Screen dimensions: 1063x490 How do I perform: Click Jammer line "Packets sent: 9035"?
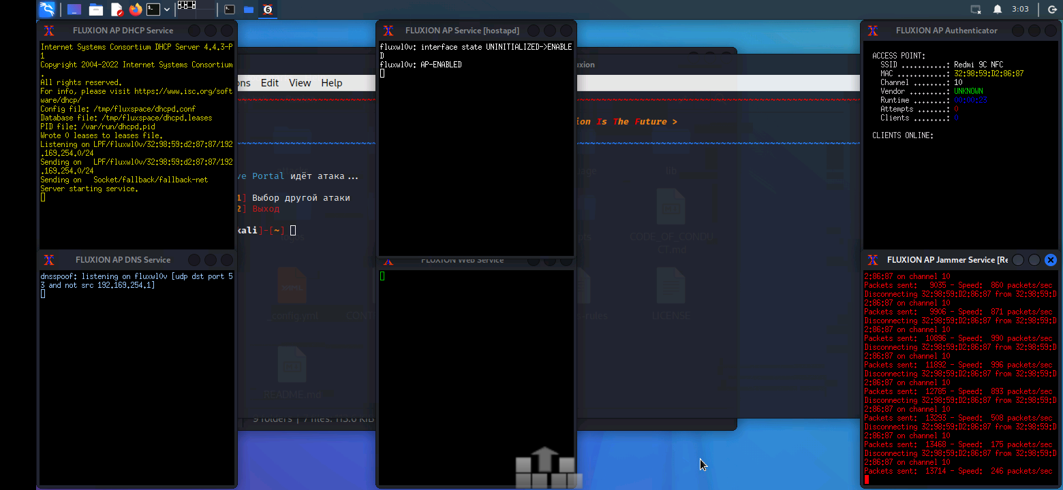point(958,285)
